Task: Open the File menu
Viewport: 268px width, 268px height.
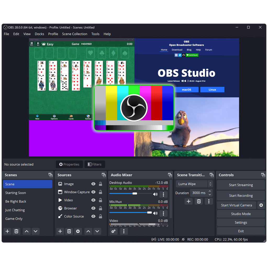Action: click(6, 34)
